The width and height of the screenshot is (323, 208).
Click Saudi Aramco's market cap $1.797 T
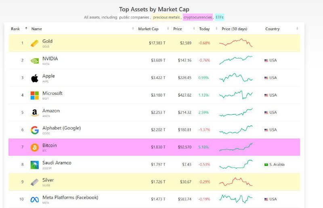click(x=158, y=164)
